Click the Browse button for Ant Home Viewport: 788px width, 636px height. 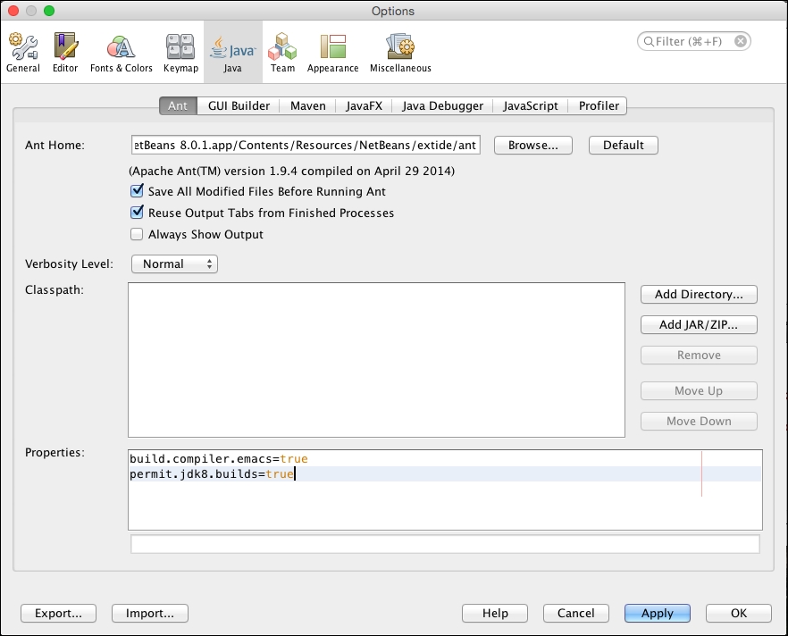coord(532,145)
